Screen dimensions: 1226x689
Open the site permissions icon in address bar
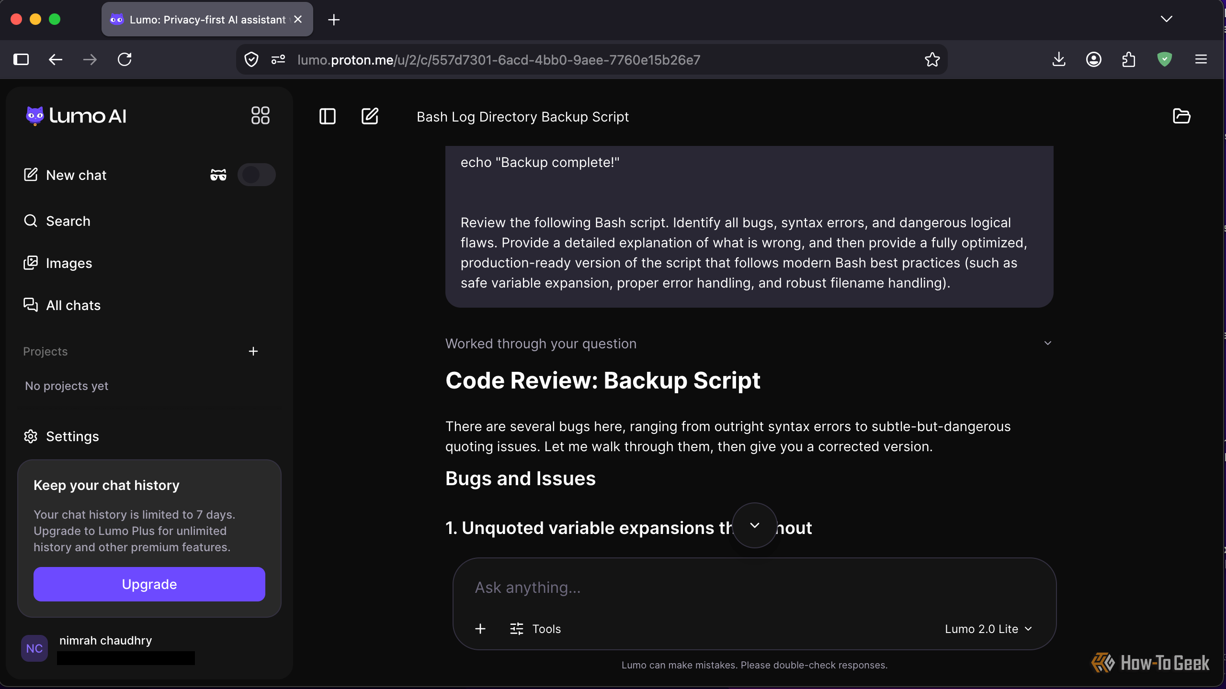[278, 59]
